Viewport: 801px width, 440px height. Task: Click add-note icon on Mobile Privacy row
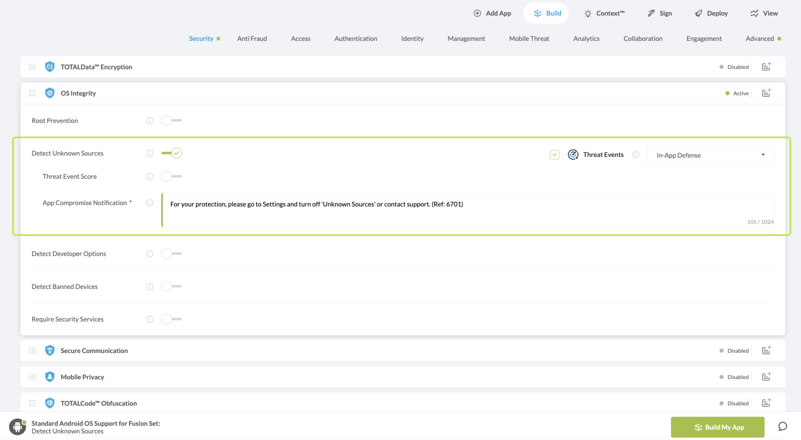point(766,377)
